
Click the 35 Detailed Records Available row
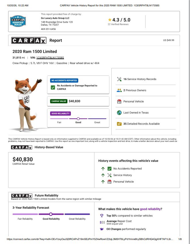click(146, 124)
